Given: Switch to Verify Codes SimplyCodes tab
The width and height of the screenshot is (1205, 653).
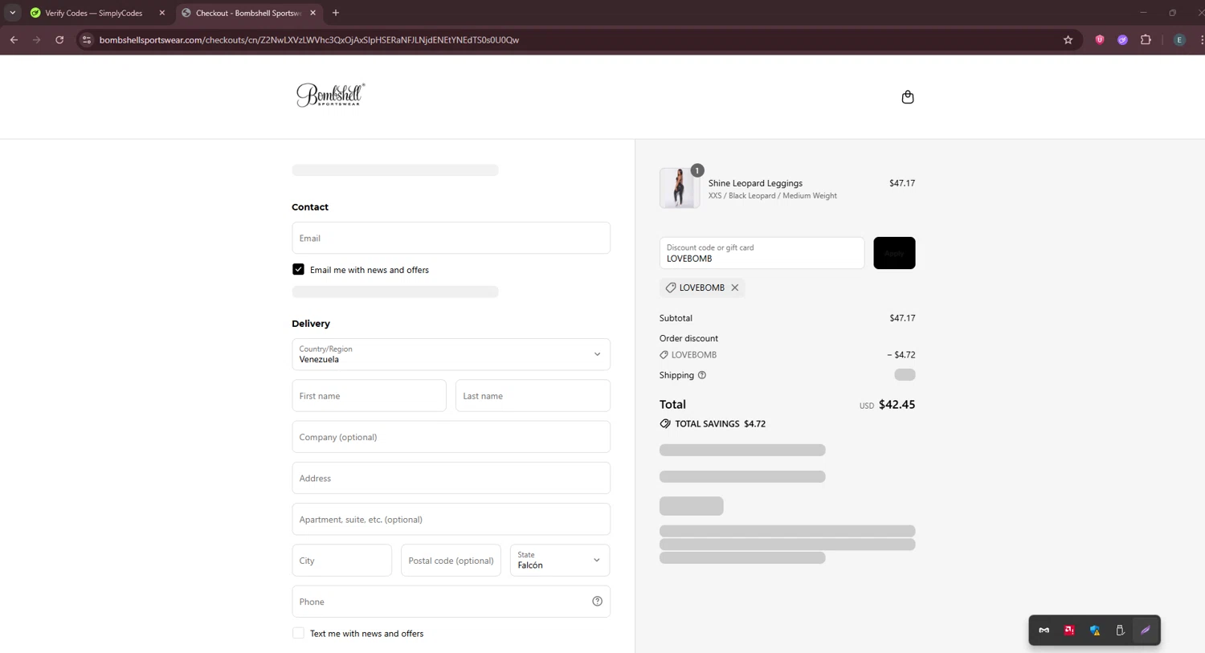Looking at the screenshot, I should [x=93, y=13].
